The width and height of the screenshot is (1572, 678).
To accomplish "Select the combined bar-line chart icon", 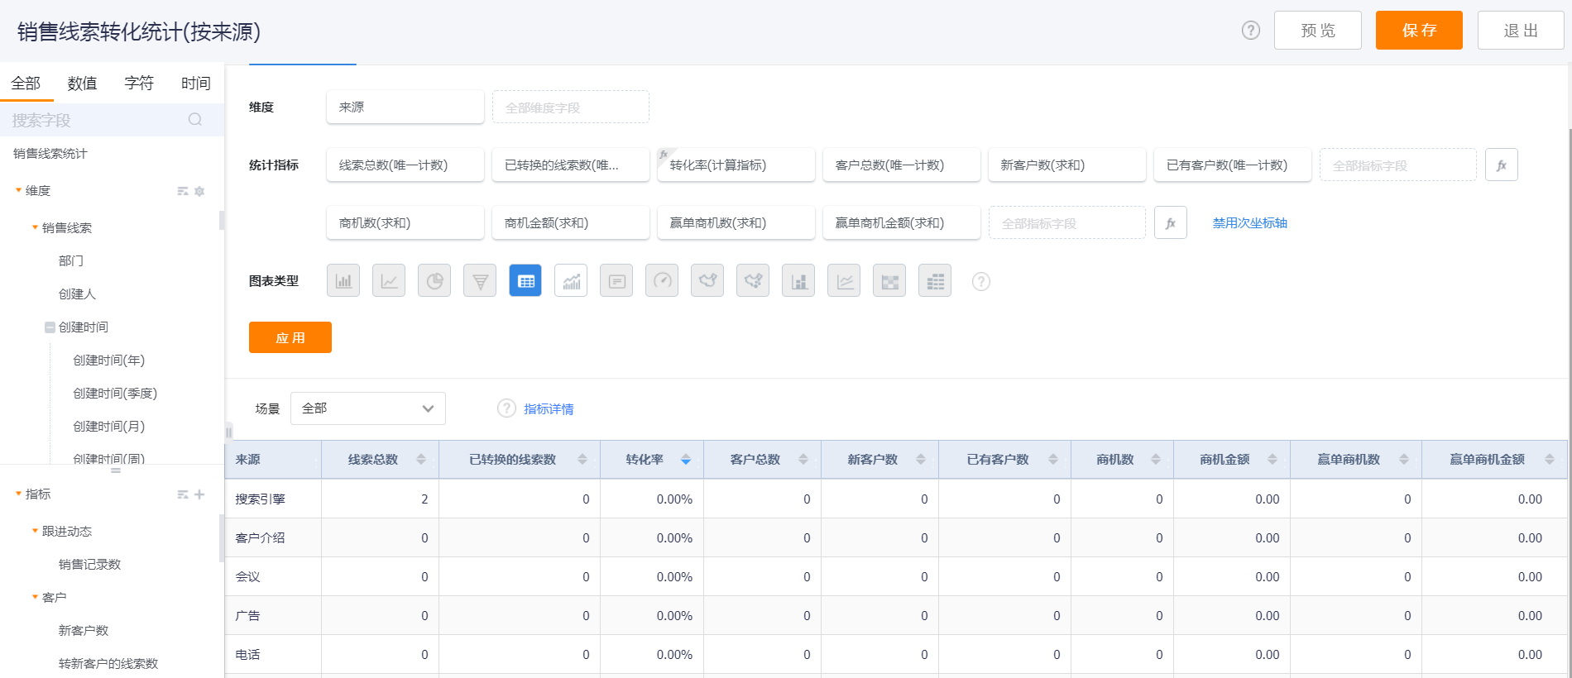I will point(571,281).
